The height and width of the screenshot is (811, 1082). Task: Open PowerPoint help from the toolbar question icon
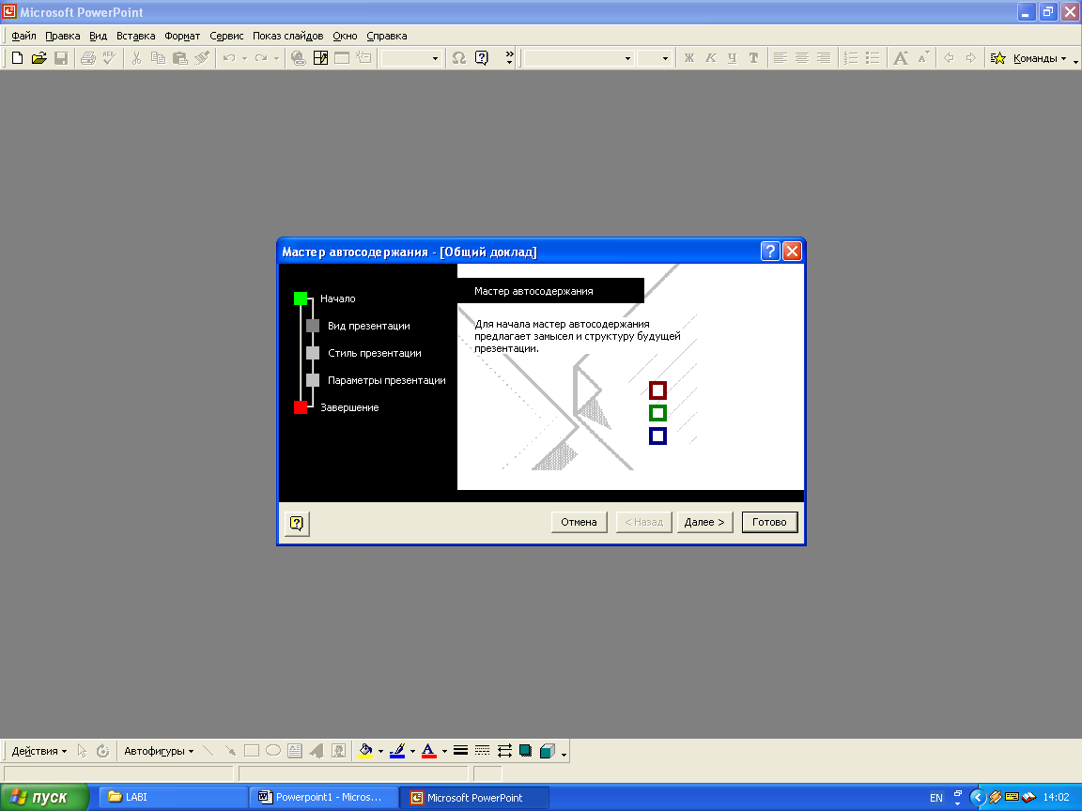(482, 58)
